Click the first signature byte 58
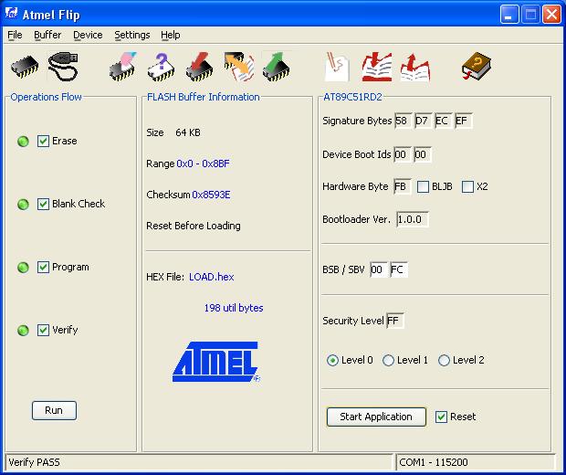Screen dimensions: 566x475 [404, 121]
